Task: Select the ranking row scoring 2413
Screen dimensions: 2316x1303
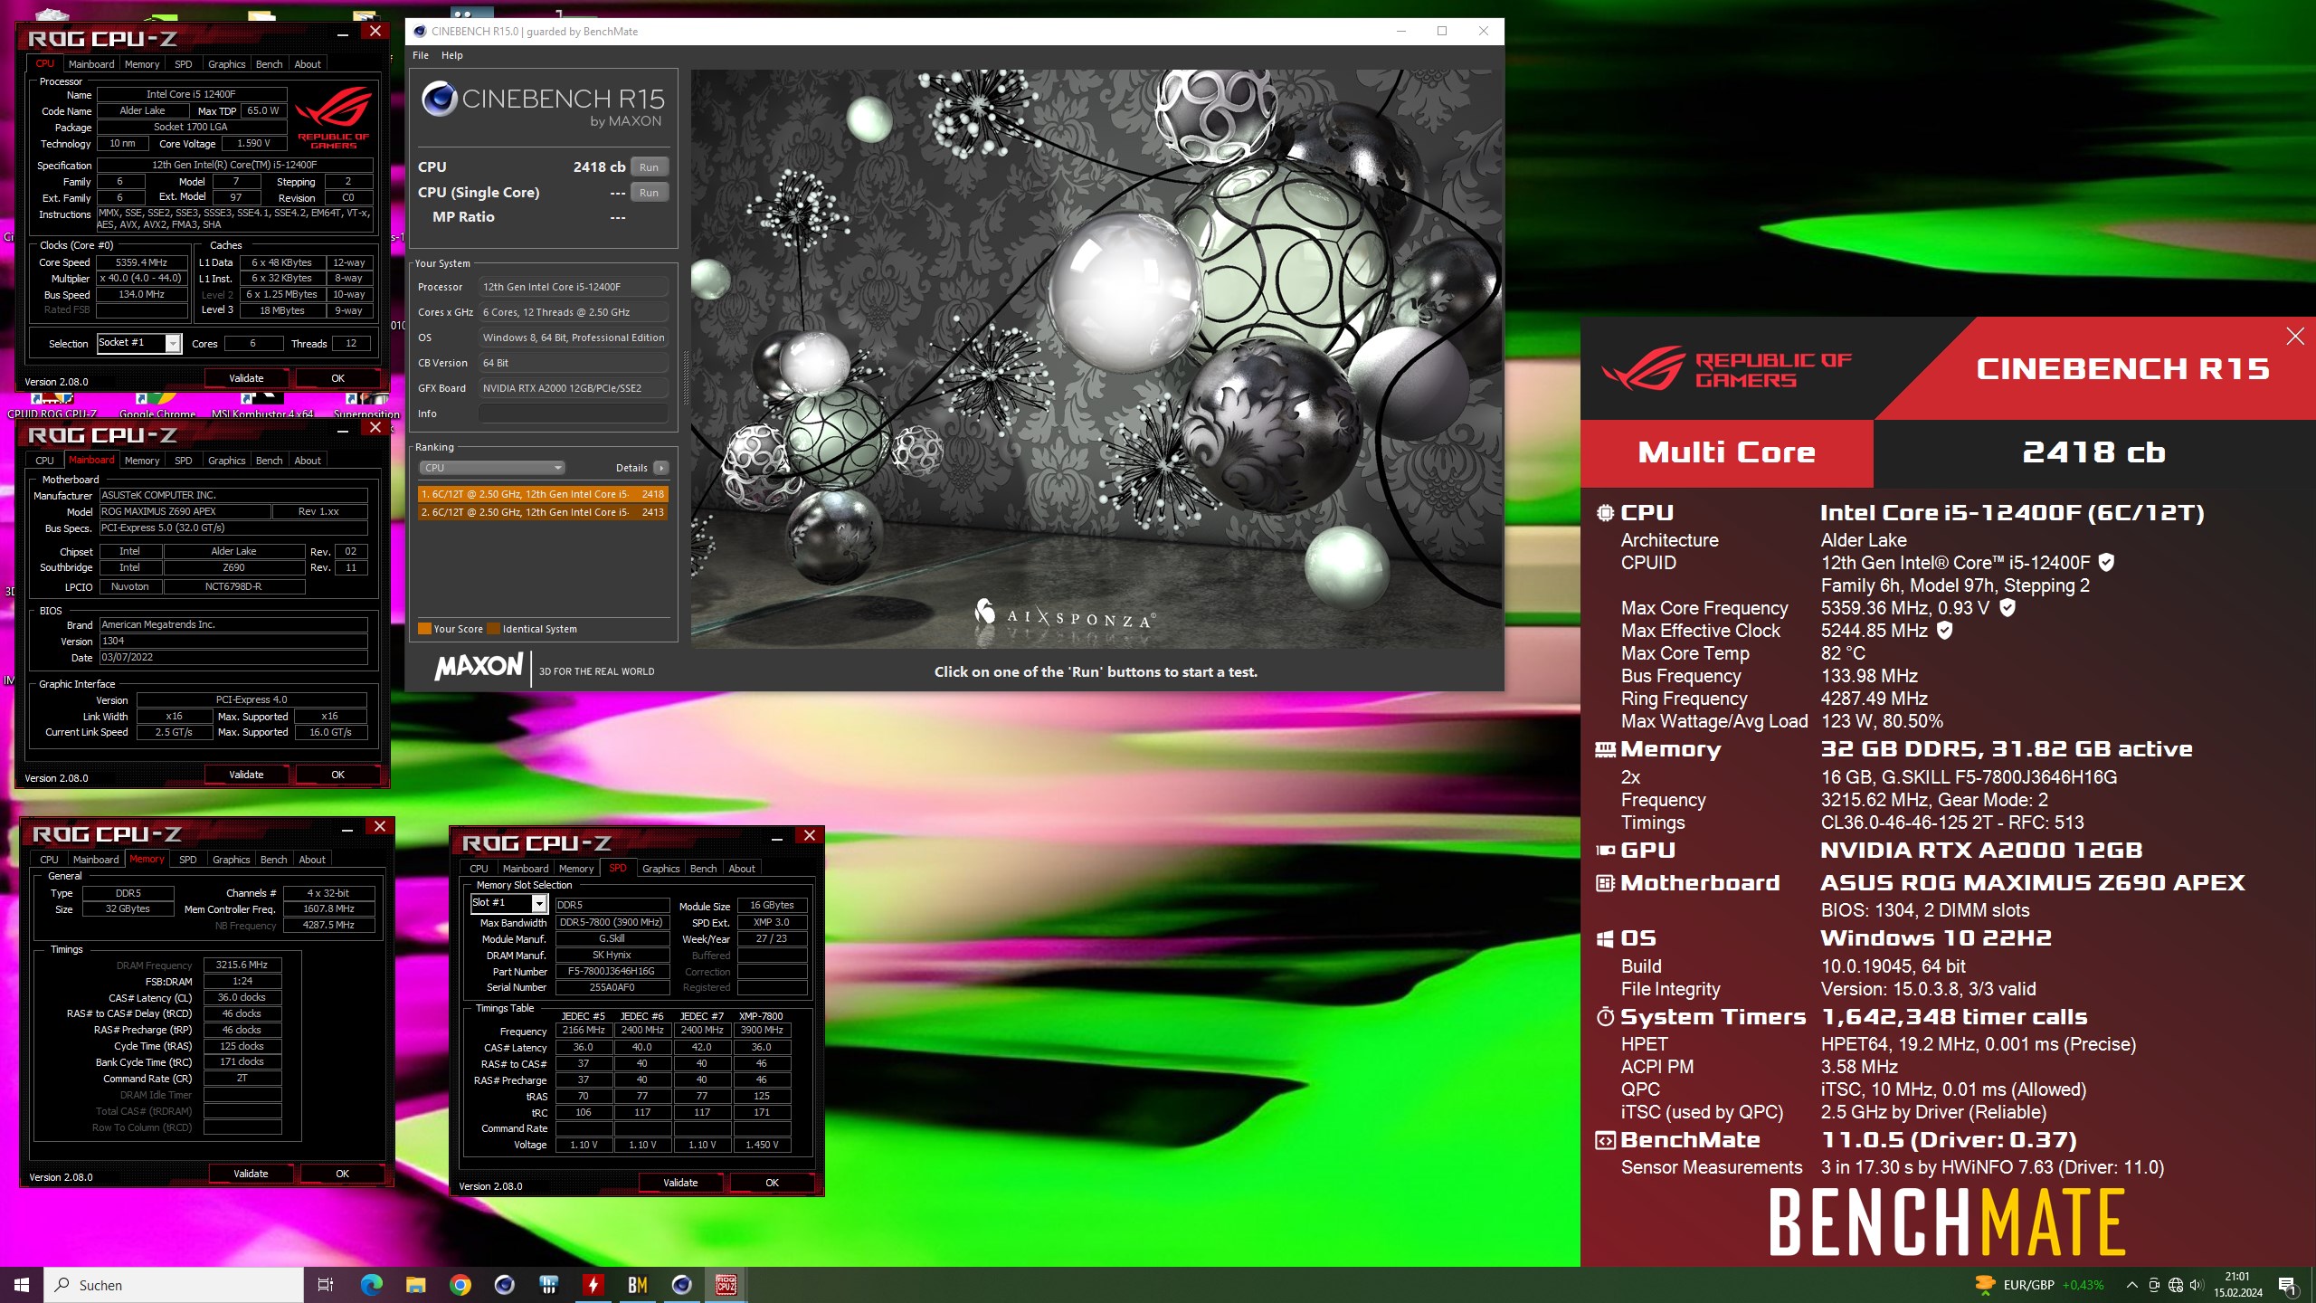Action: 543,512
